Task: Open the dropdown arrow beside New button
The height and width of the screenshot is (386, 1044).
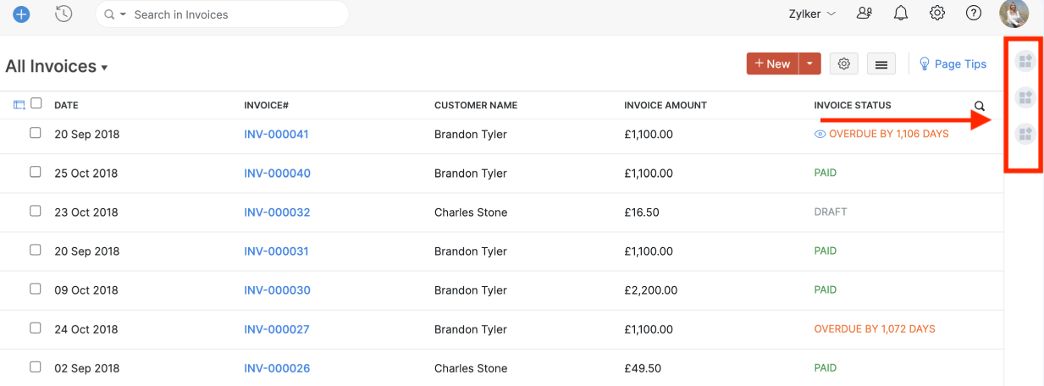Action: click(810, 63)
